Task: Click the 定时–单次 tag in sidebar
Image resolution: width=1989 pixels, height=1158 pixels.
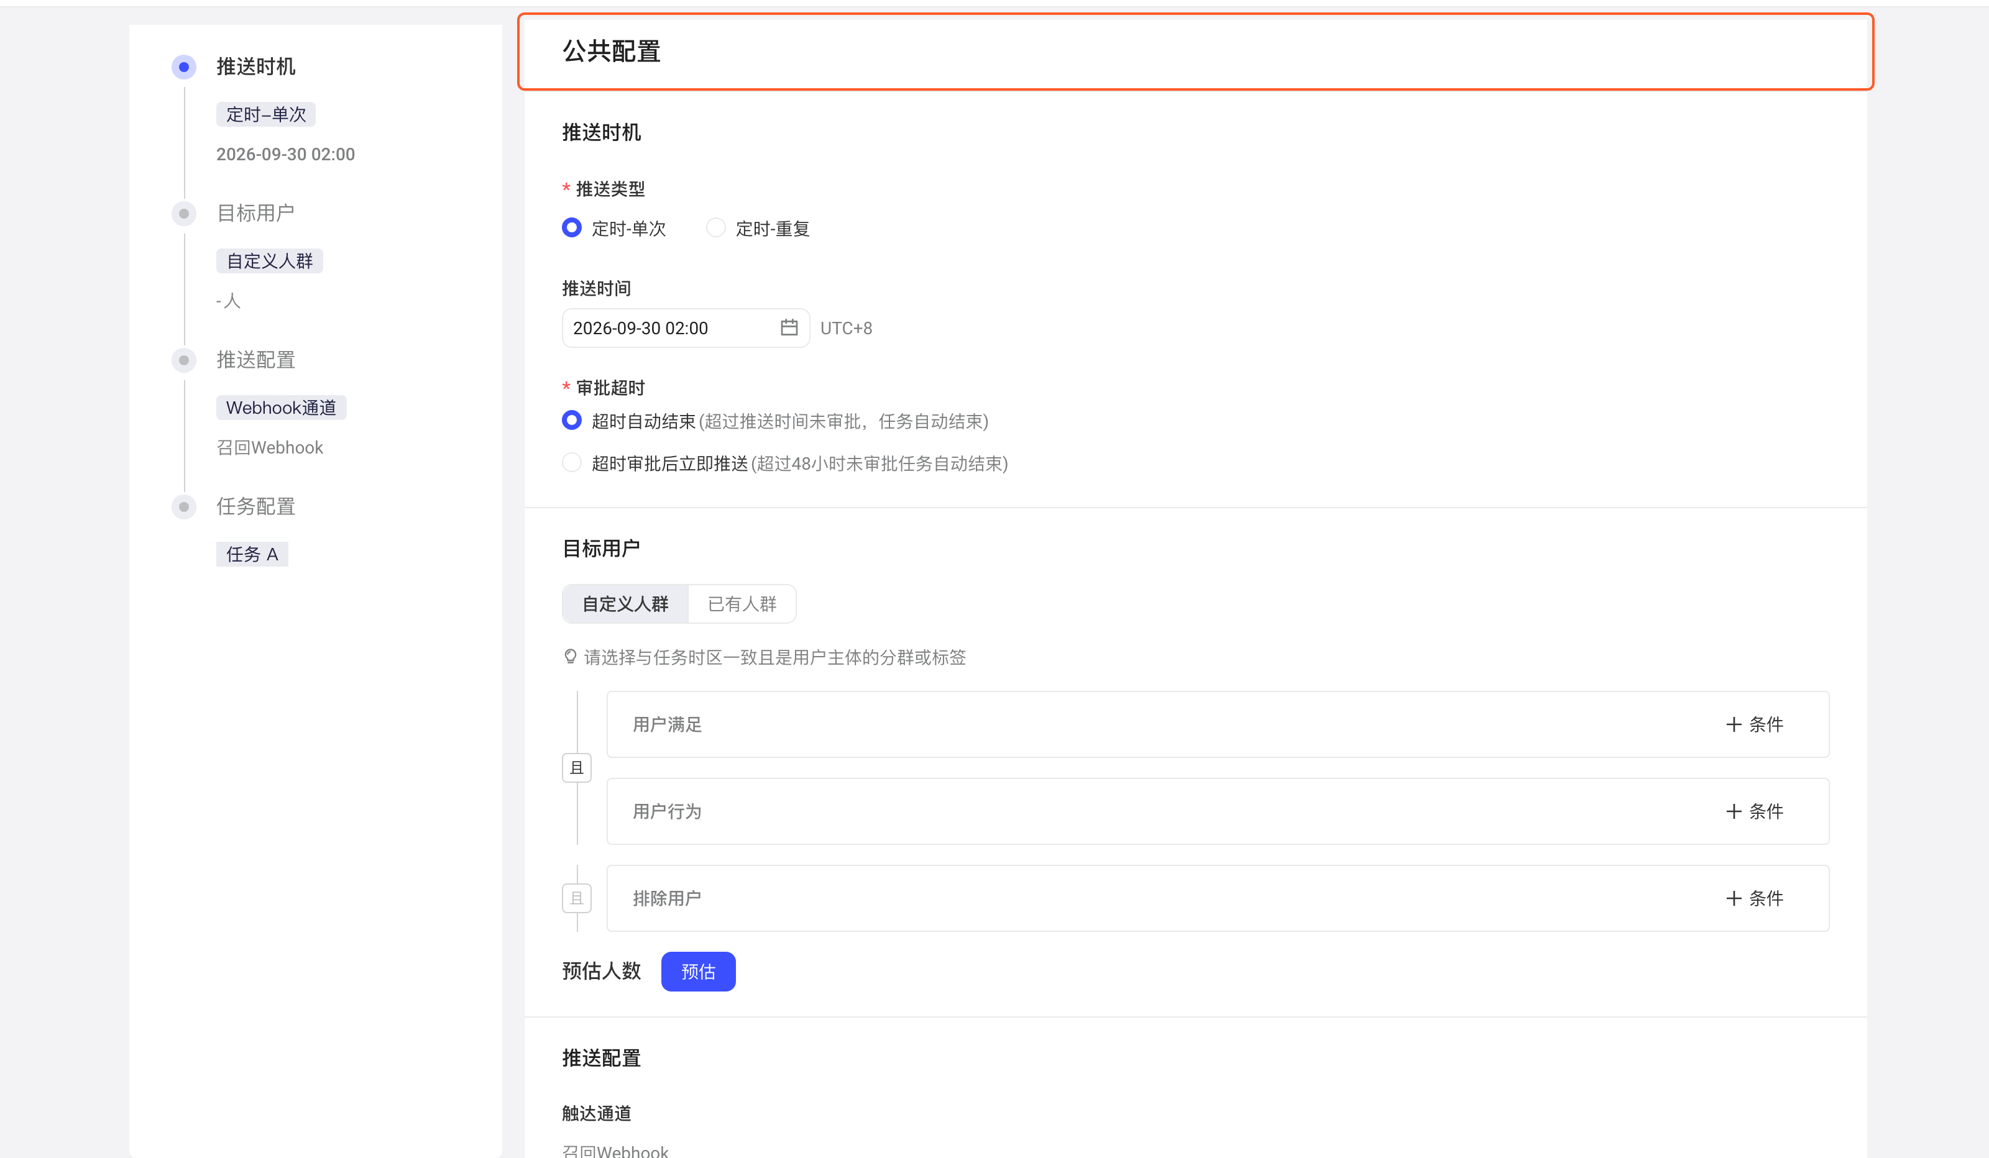Action: click(266, 114)
